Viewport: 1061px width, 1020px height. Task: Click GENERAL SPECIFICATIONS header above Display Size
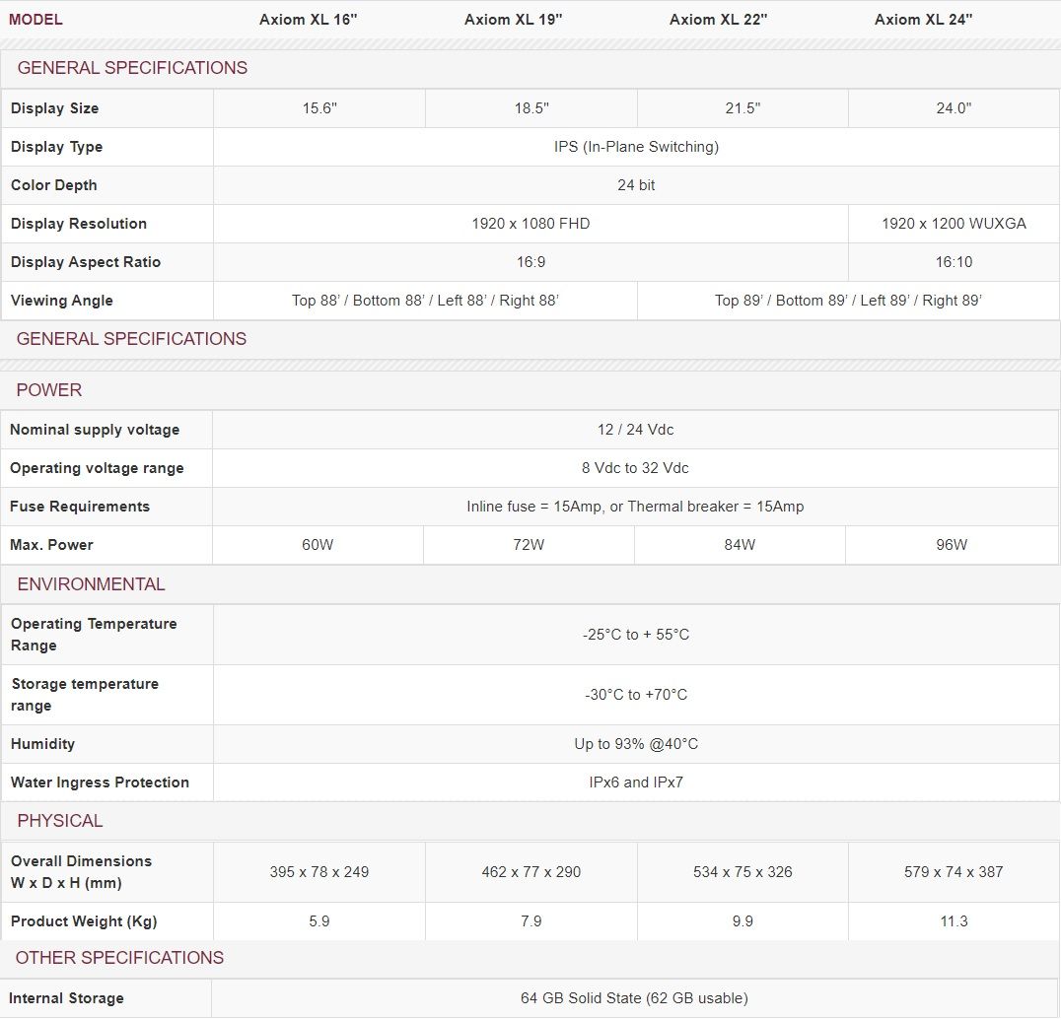coord(132,68)
